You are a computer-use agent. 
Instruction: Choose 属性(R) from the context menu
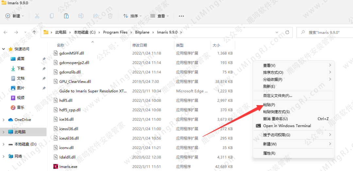269,153
